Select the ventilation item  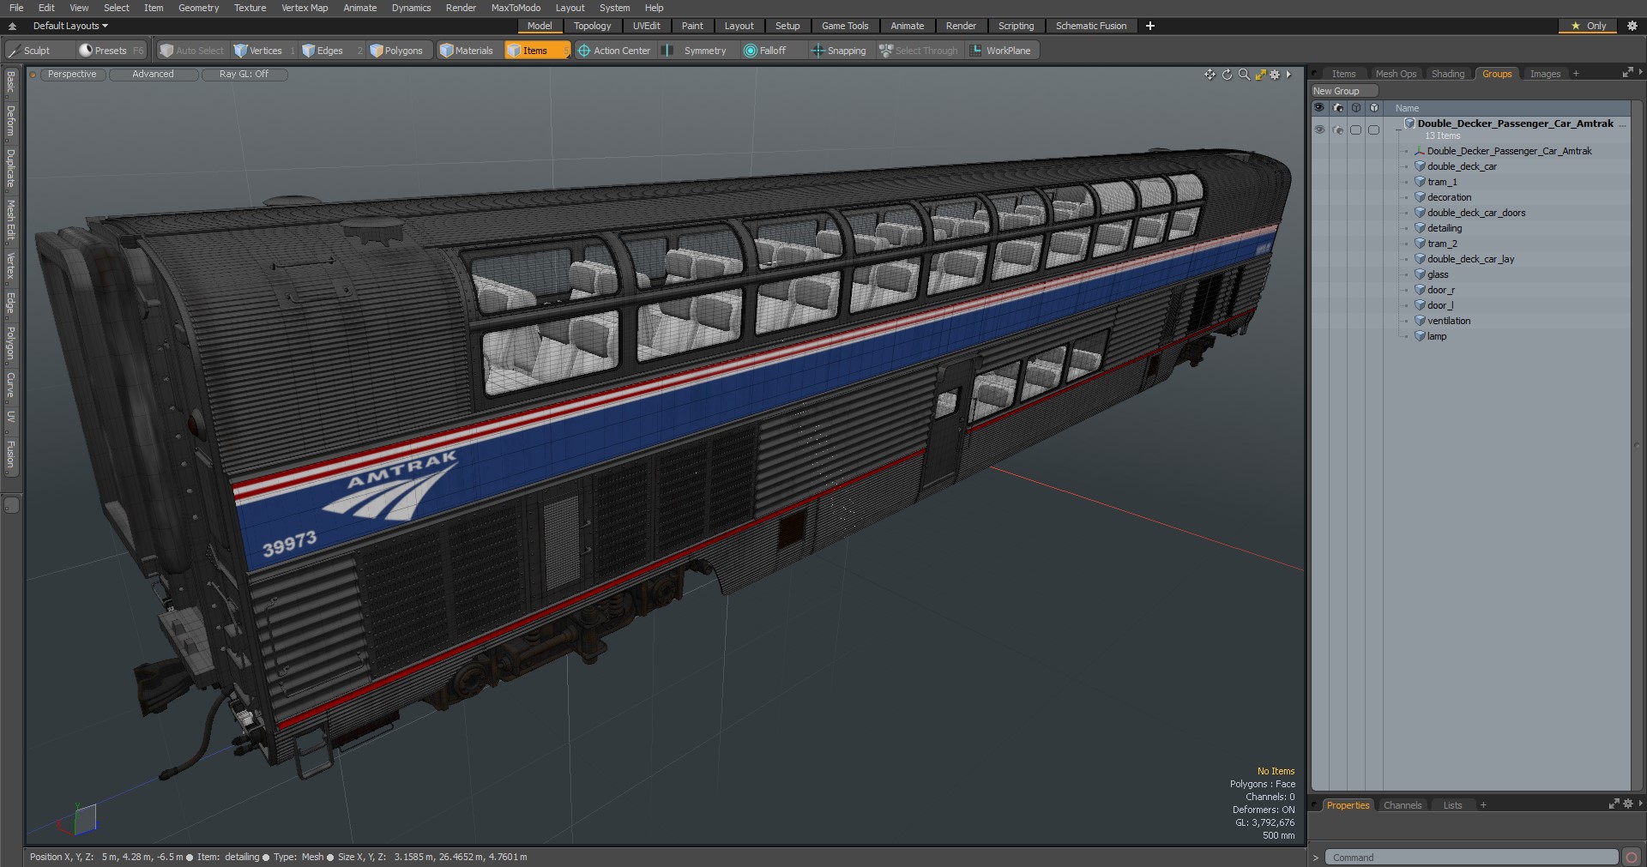pos(1448,321)
